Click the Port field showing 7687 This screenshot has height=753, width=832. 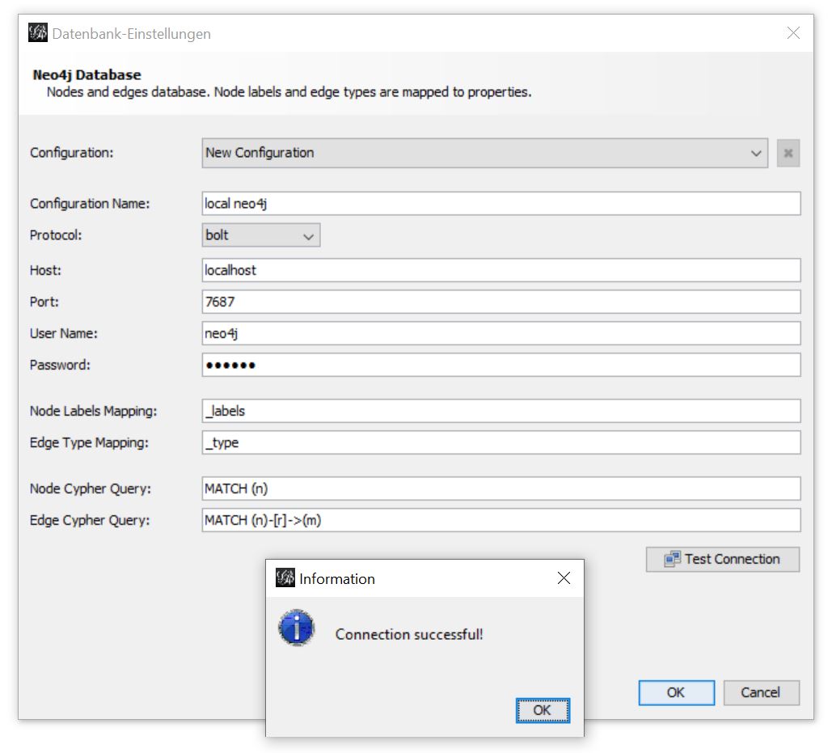coord(501,302)
